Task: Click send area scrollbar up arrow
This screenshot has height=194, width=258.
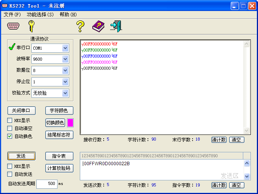Action: click(247, 163)
